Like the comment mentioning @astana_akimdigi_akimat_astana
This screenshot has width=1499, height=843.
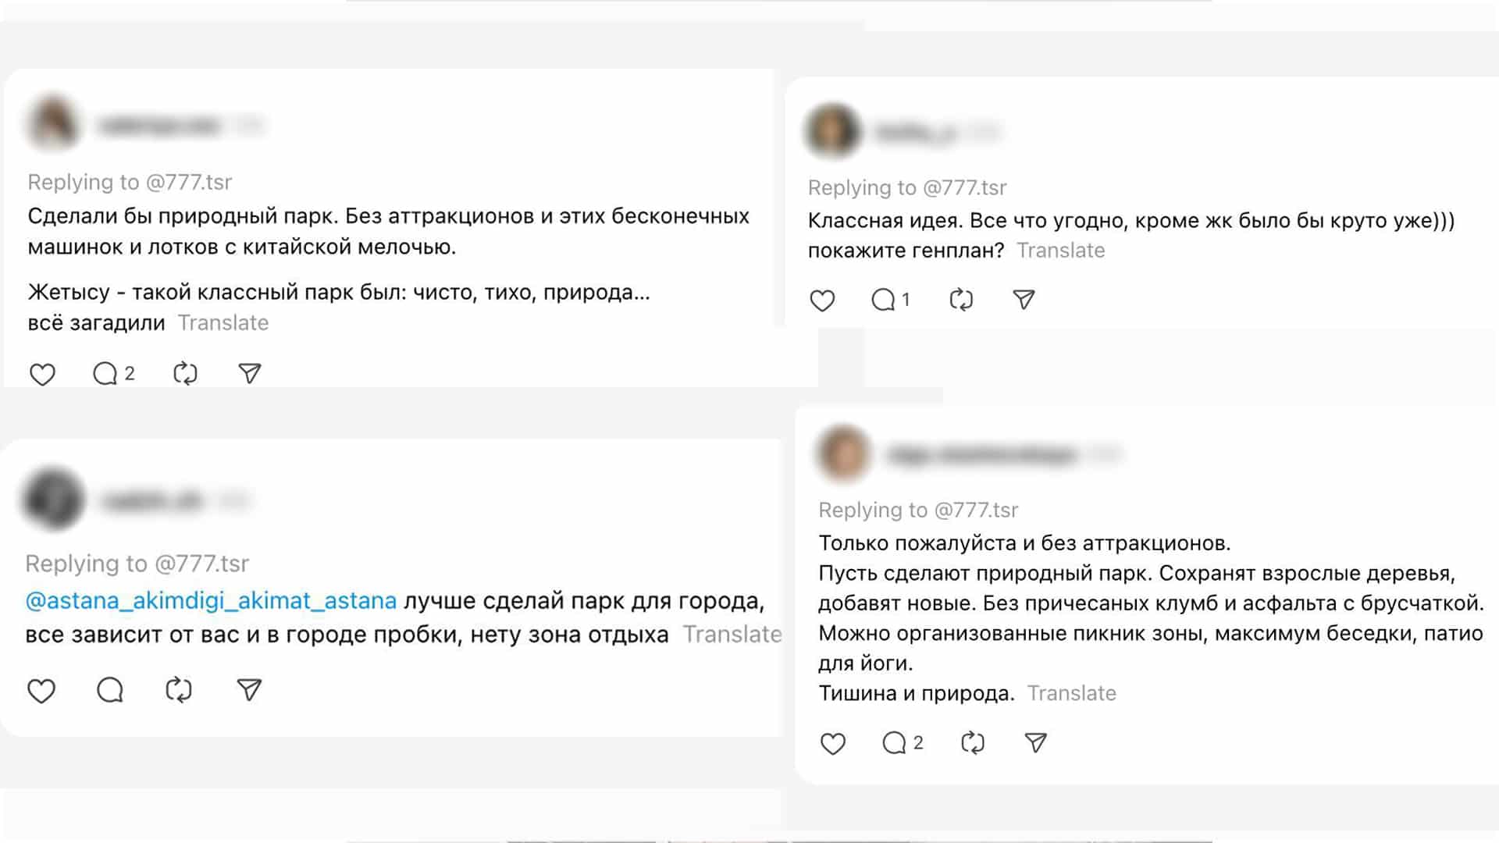[41, 691]
